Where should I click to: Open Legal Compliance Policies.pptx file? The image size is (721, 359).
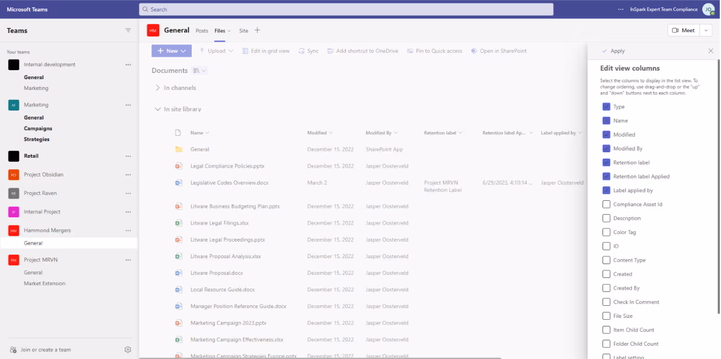coord(227,166)
